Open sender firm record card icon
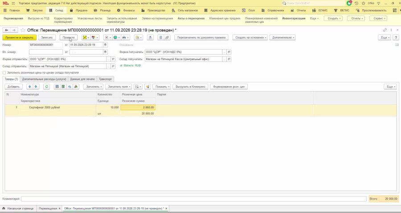The height and width of the screenshot is (213, 401). 113,59
